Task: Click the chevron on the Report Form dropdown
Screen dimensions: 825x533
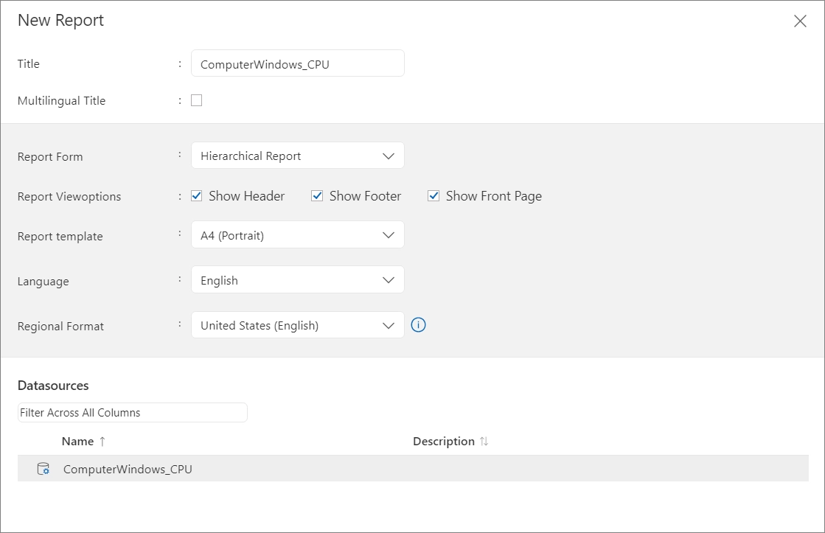Action: tap(389, 156)
